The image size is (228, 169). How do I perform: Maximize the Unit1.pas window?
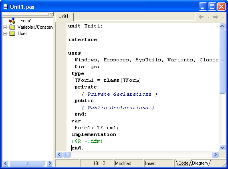click(x=212, y=6)
